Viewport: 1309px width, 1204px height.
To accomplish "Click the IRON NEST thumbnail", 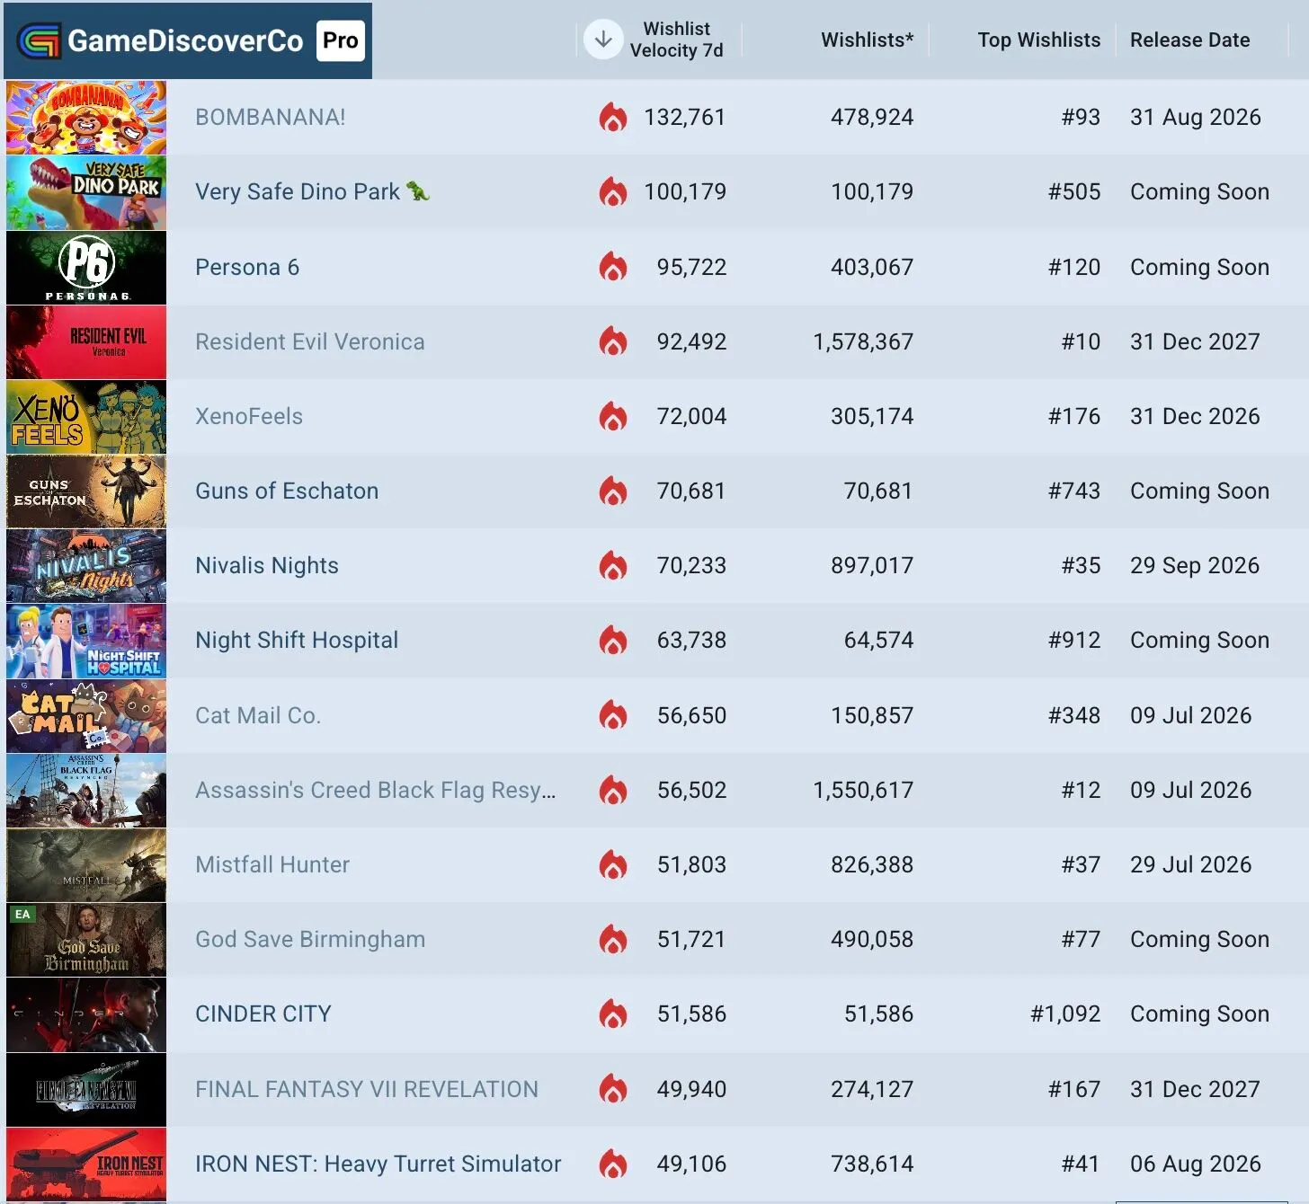I will pyautogui.click(x=86, y=1164).
